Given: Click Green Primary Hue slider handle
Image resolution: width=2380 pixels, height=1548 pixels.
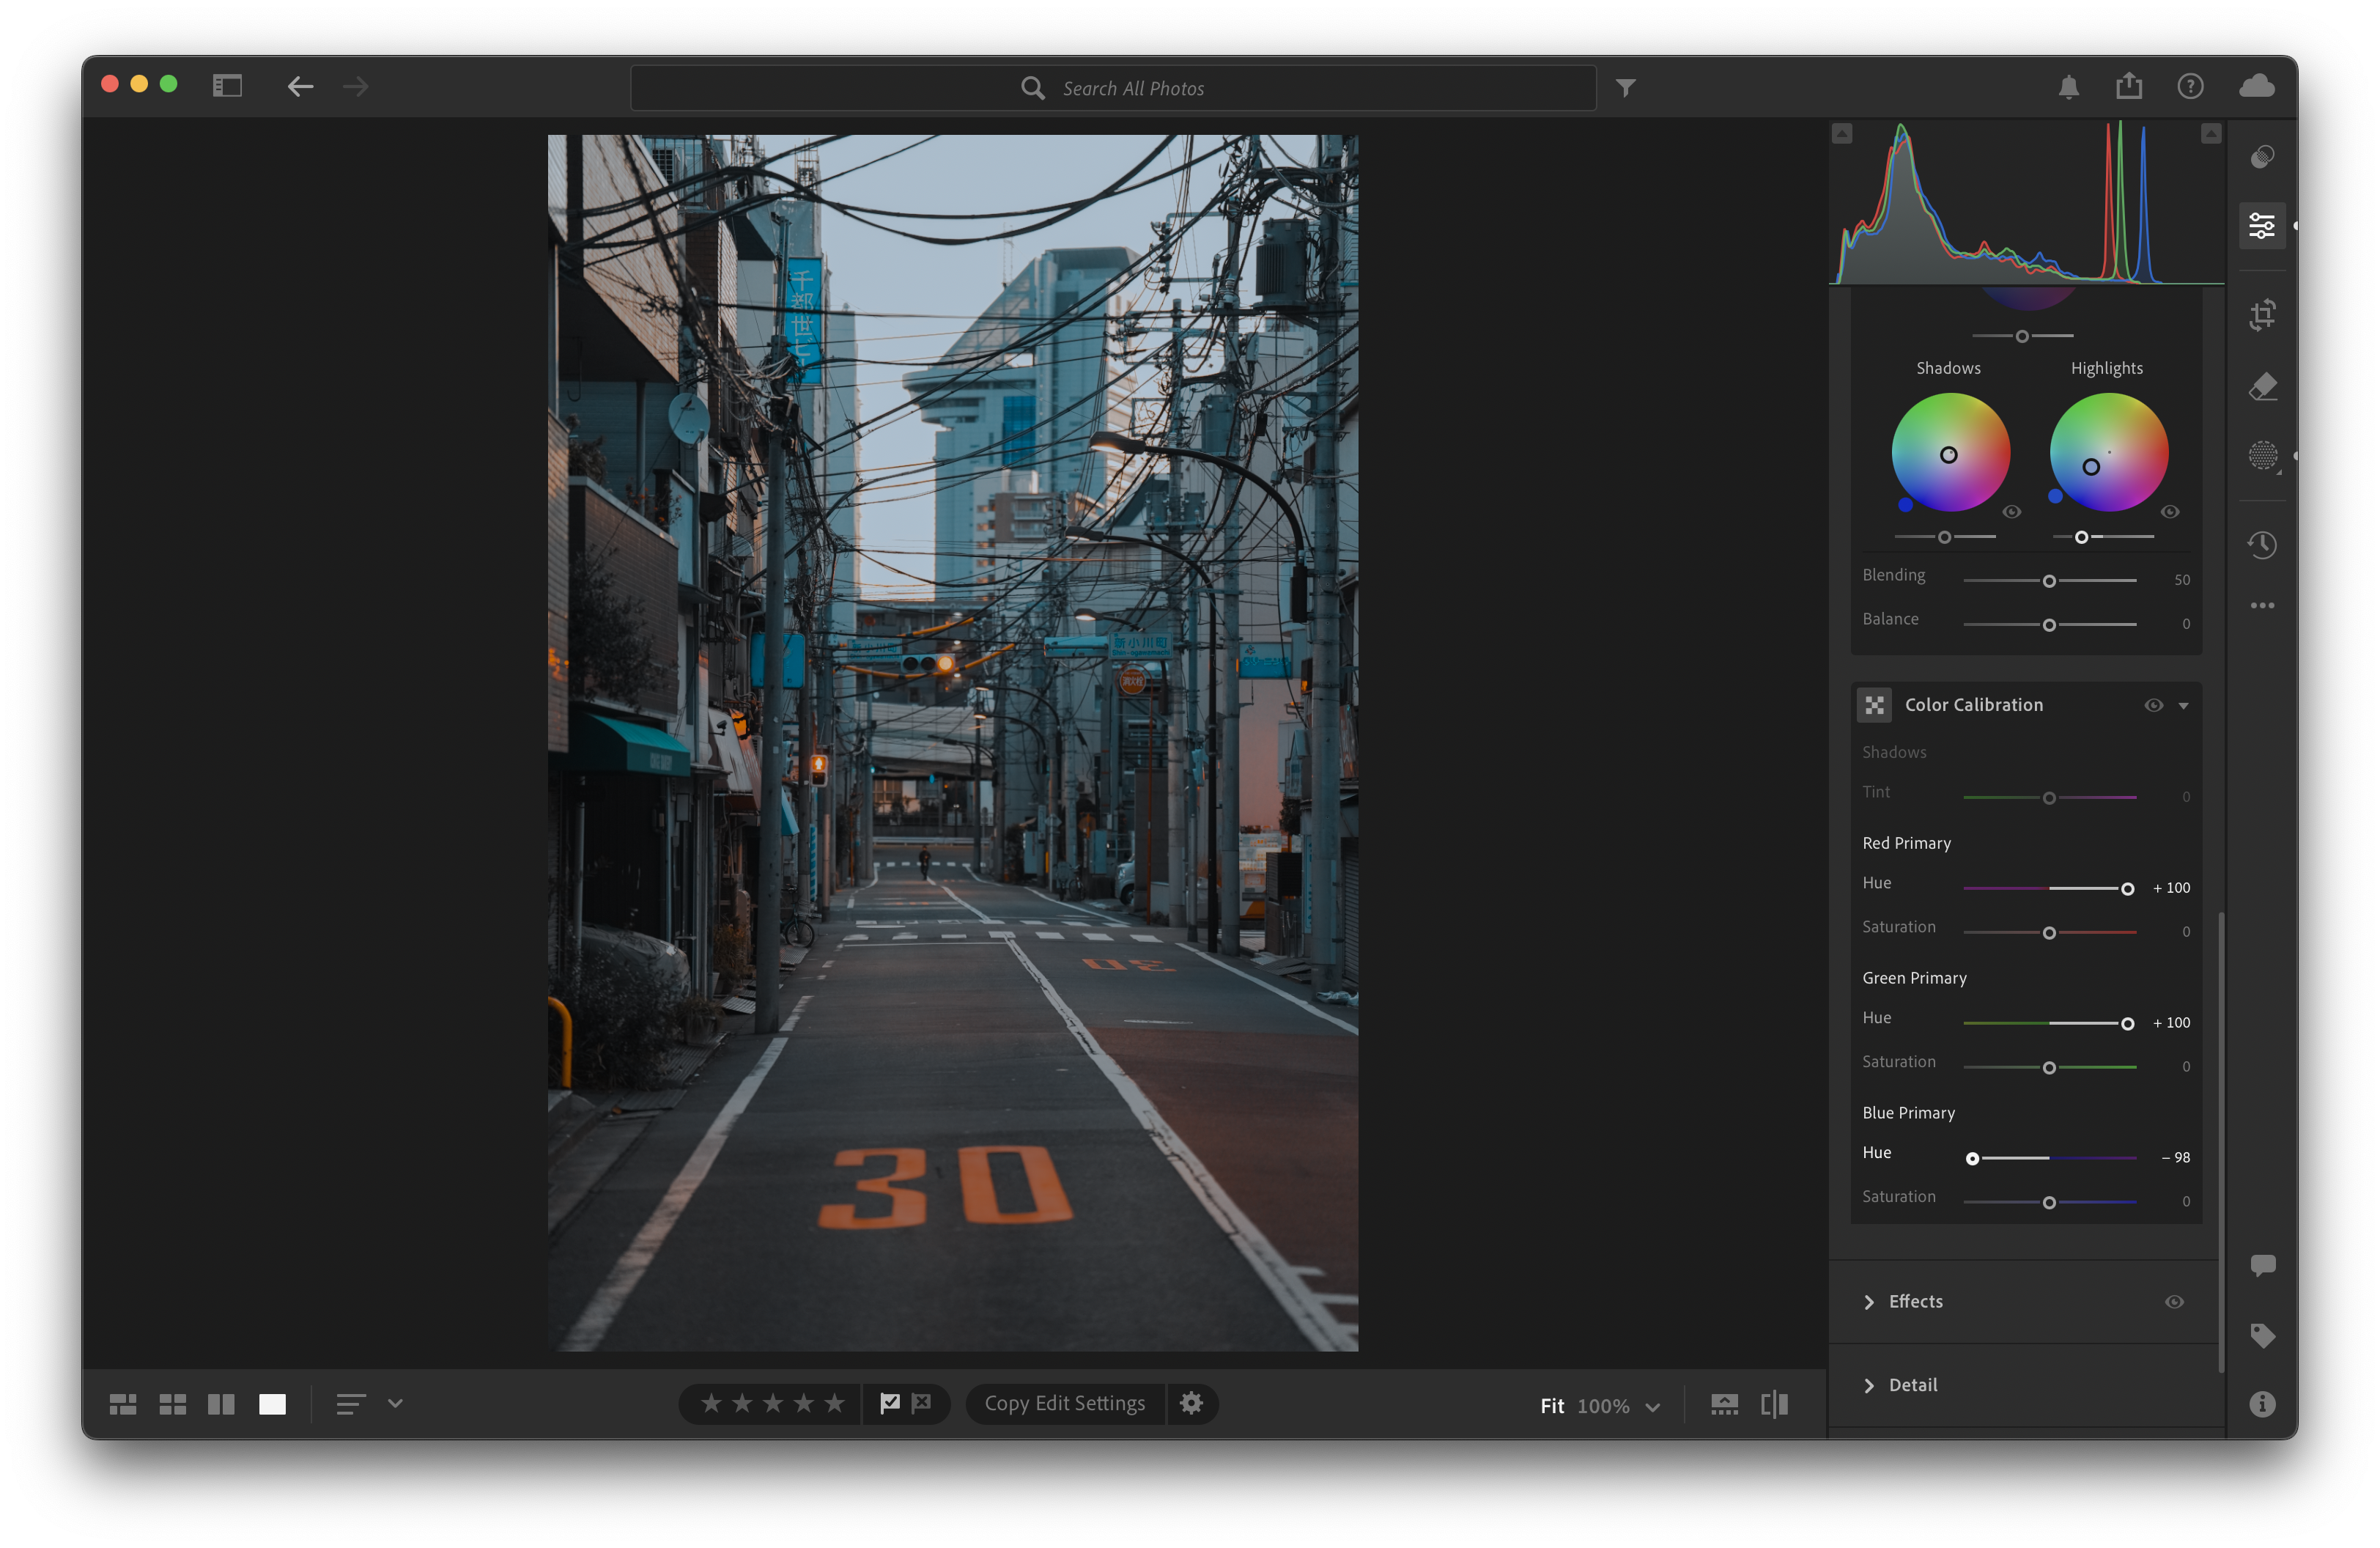Looking at the screenshot, I should pyautogui.click(x=2127, y=1024).
